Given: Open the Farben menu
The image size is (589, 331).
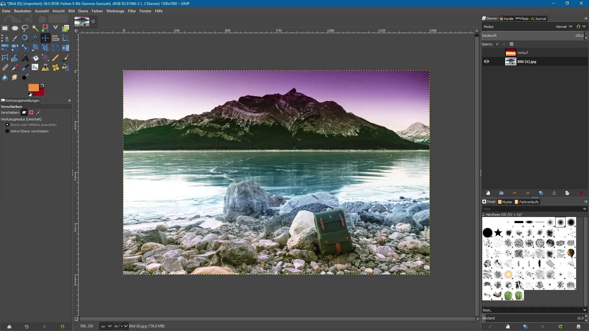Looking at the screenshot, I should point(97,11).
